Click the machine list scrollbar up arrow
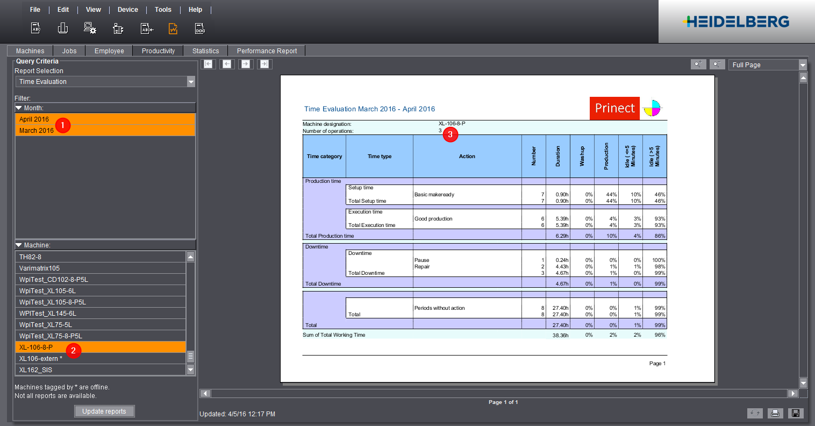This screenshot has height=426, width=815. (x=190, y=257)
